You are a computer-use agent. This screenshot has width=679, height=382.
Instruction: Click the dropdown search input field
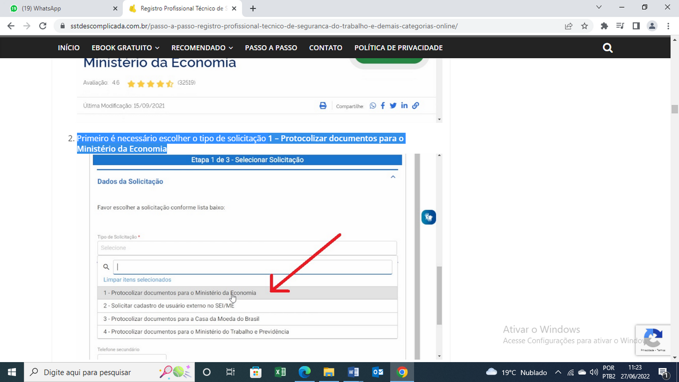pyautogui.click(x=252, y=267)
